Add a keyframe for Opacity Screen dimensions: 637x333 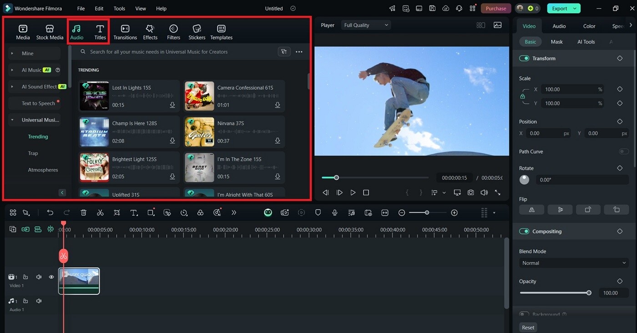point(620,282)
